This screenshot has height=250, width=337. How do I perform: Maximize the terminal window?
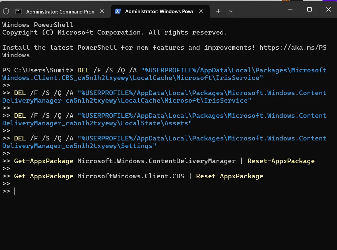coord(310,10)
